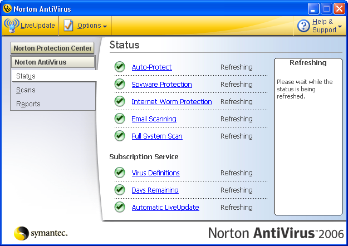348x246 pixels.
Task: Click the Options checklist icon
Action: coord(68,26)
